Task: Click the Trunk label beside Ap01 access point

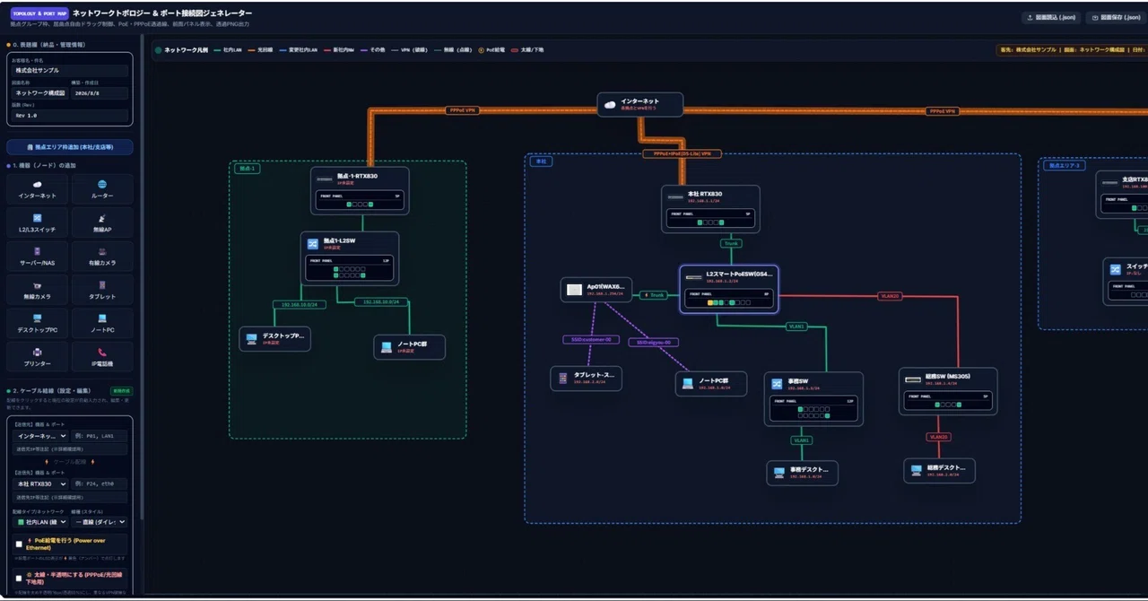Action: click(x=656, y=294)
